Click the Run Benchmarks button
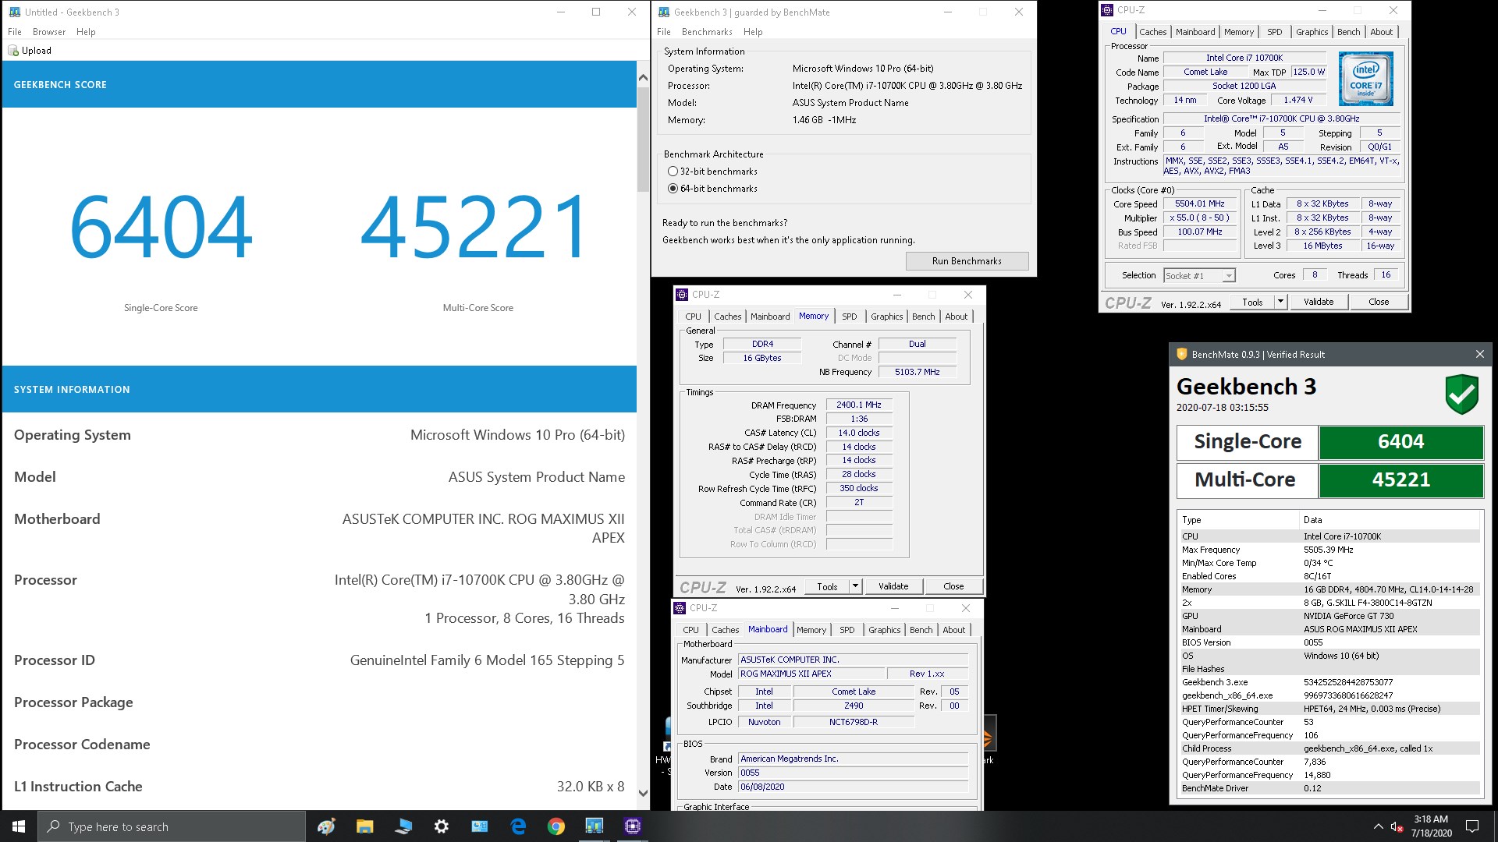This screenshot has width=1498, height=842. 967,261
